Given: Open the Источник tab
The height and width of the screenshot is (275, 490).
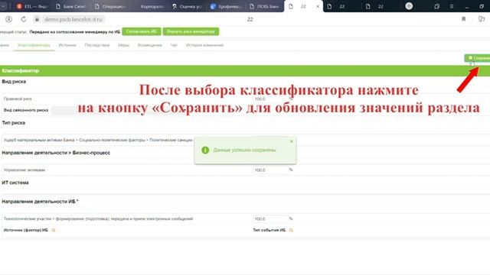Looking at the screenshot, I should pos(67,45).
